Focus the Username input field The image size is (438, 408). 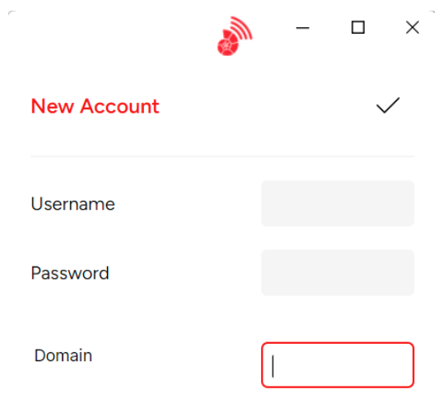pos(338,203)
